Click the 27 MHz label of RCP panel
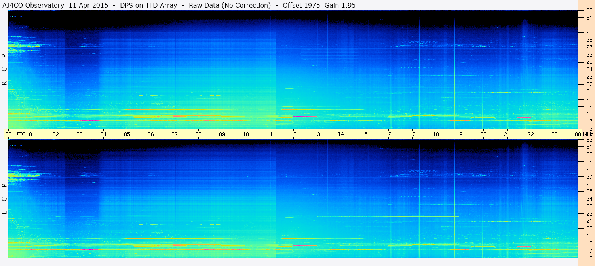The width and height of the screenshot is (595, 266). tap(589, 47)
